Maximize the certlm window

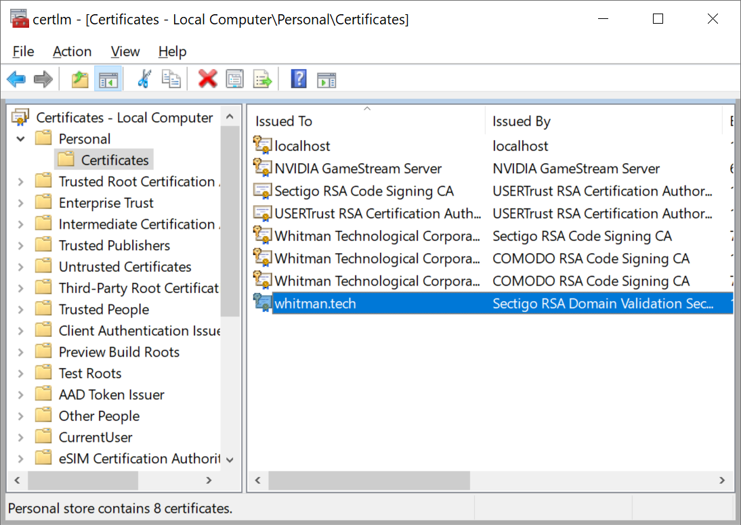pyautogui.click(x=658, y=19)
